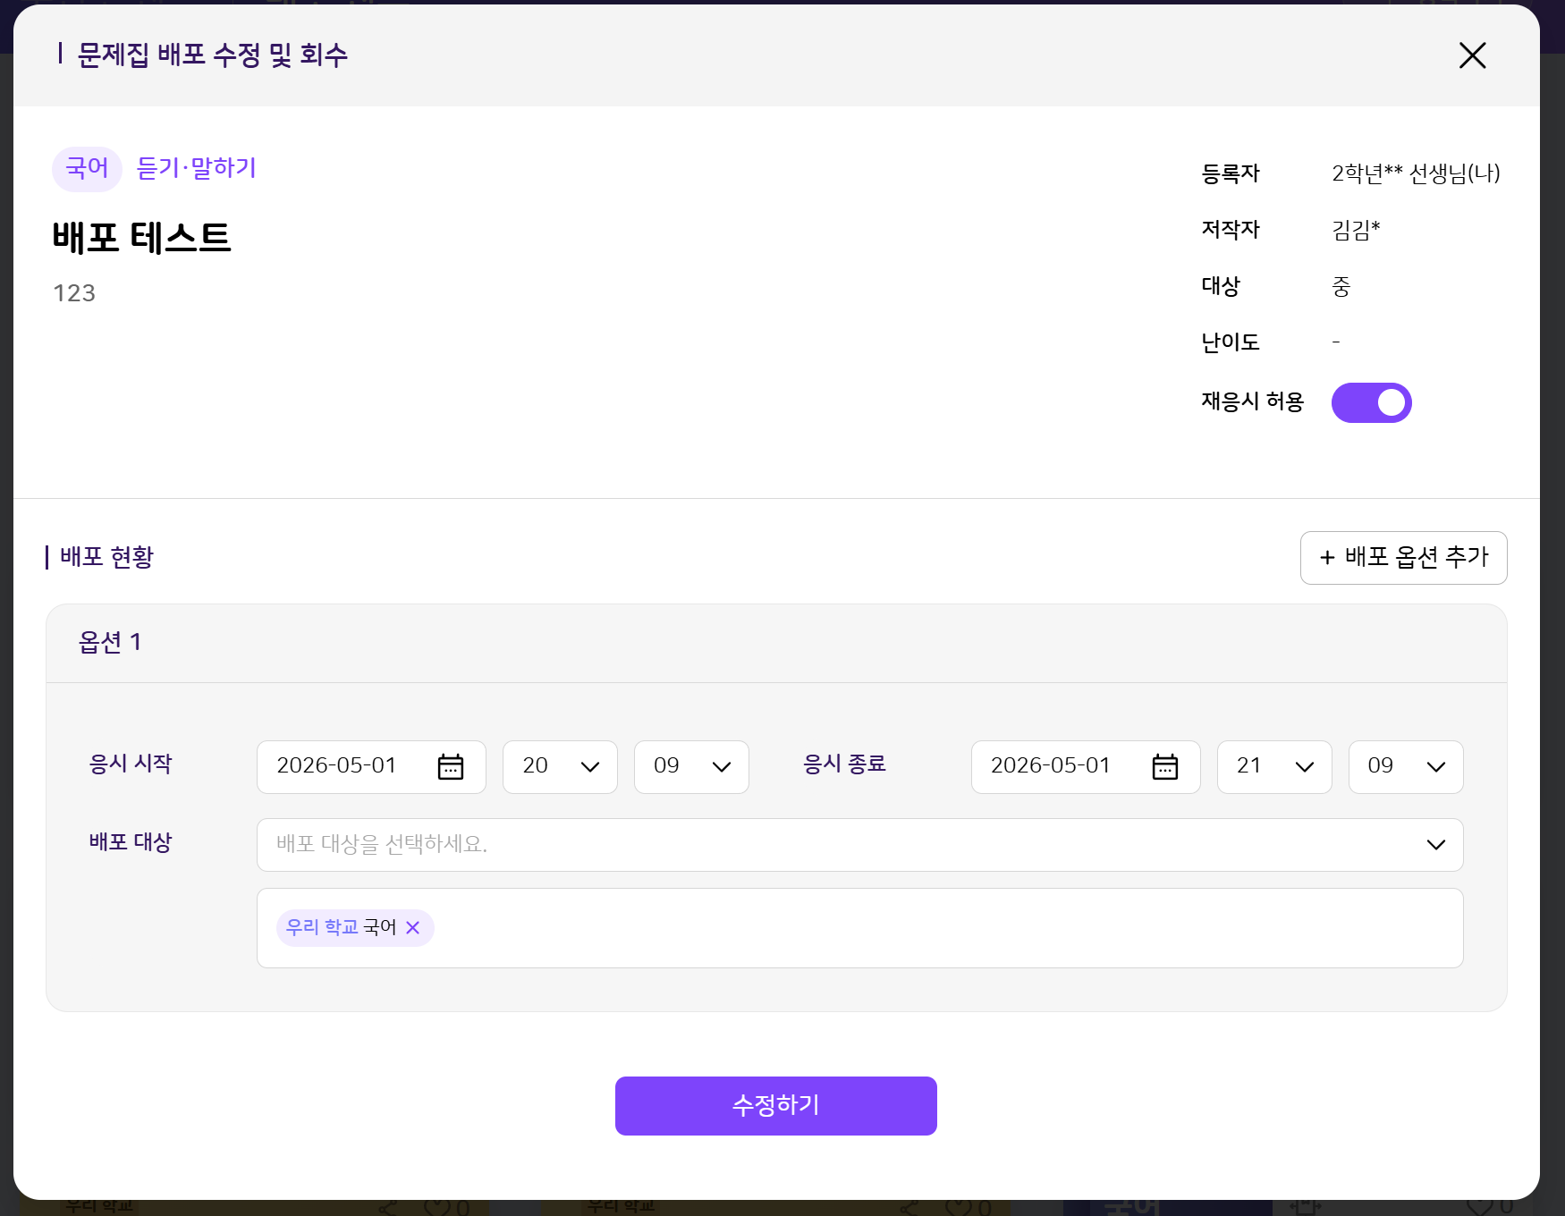Click the 배포 옵션 추가 button
The width and height of the screenshot is (1565, 1216).
1403,558
